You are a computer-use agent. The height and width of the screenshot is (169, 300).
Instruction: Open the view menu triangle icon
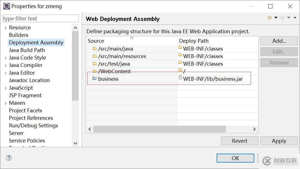click(x=295, y=18)
